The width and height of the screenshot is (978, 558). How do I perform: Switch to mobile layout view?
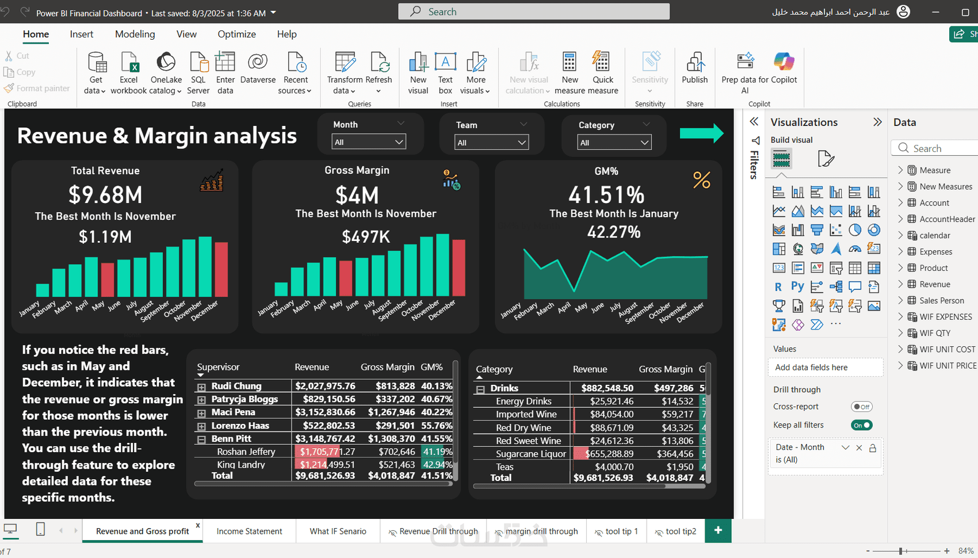40,529
